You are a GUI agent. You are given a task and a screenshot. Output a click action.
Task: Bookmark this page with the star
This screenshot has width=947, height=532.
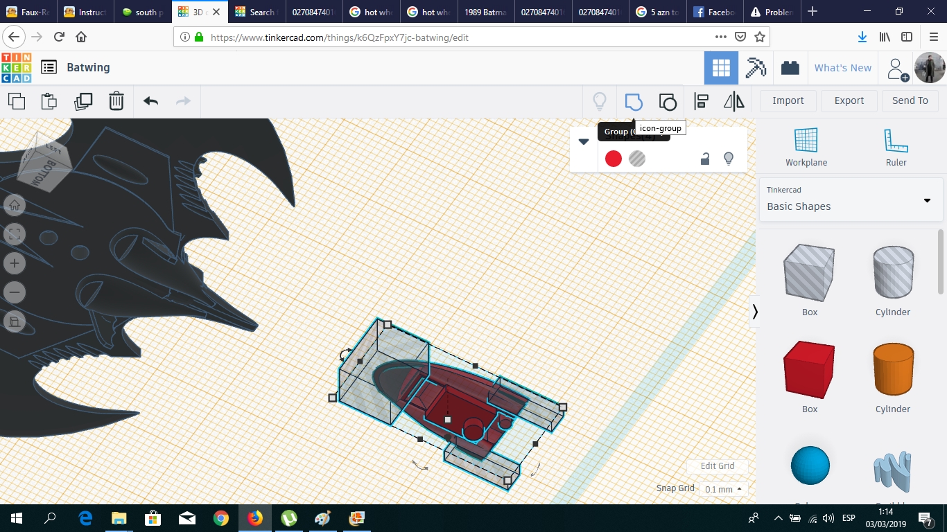(x=760, y=37)
